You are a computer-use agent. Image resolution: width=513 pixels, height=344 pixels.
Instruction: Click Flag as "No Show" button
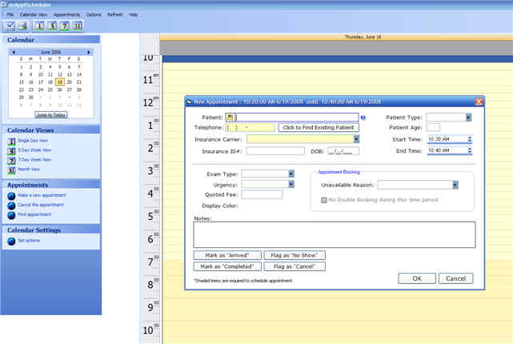295,255
